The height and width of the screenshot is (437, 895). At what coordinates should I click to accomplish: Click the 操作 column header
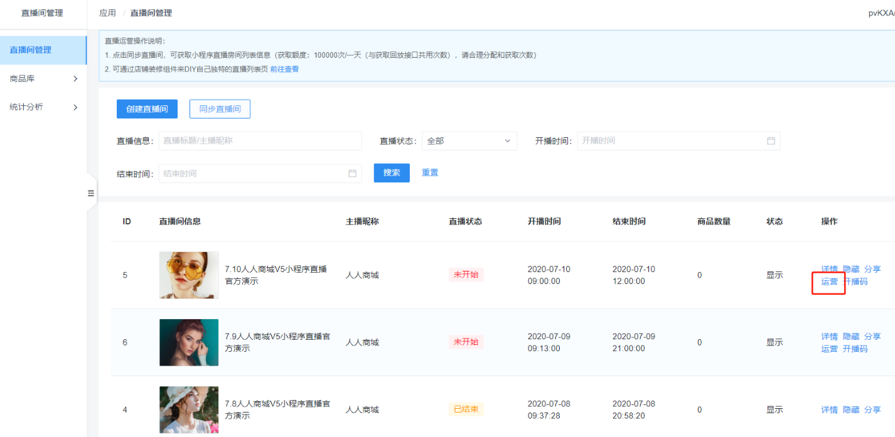point(829,221)
